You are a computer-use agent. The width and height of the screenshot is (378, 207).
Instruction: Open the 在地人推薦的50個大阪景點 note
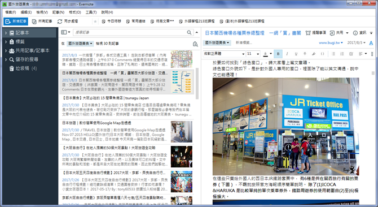coord(126,157)
